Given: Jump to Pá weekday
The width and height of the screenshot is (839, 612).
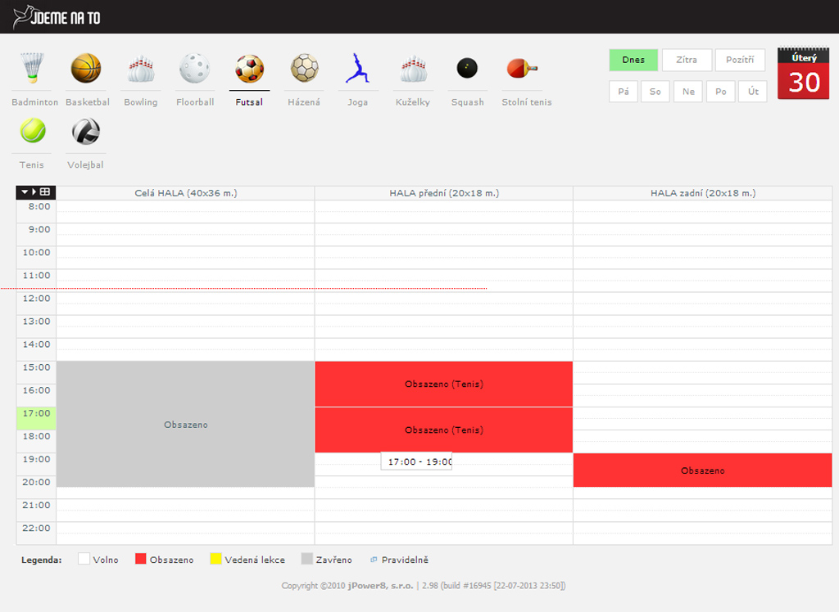Looking at the screenshot, I should 624,92.
